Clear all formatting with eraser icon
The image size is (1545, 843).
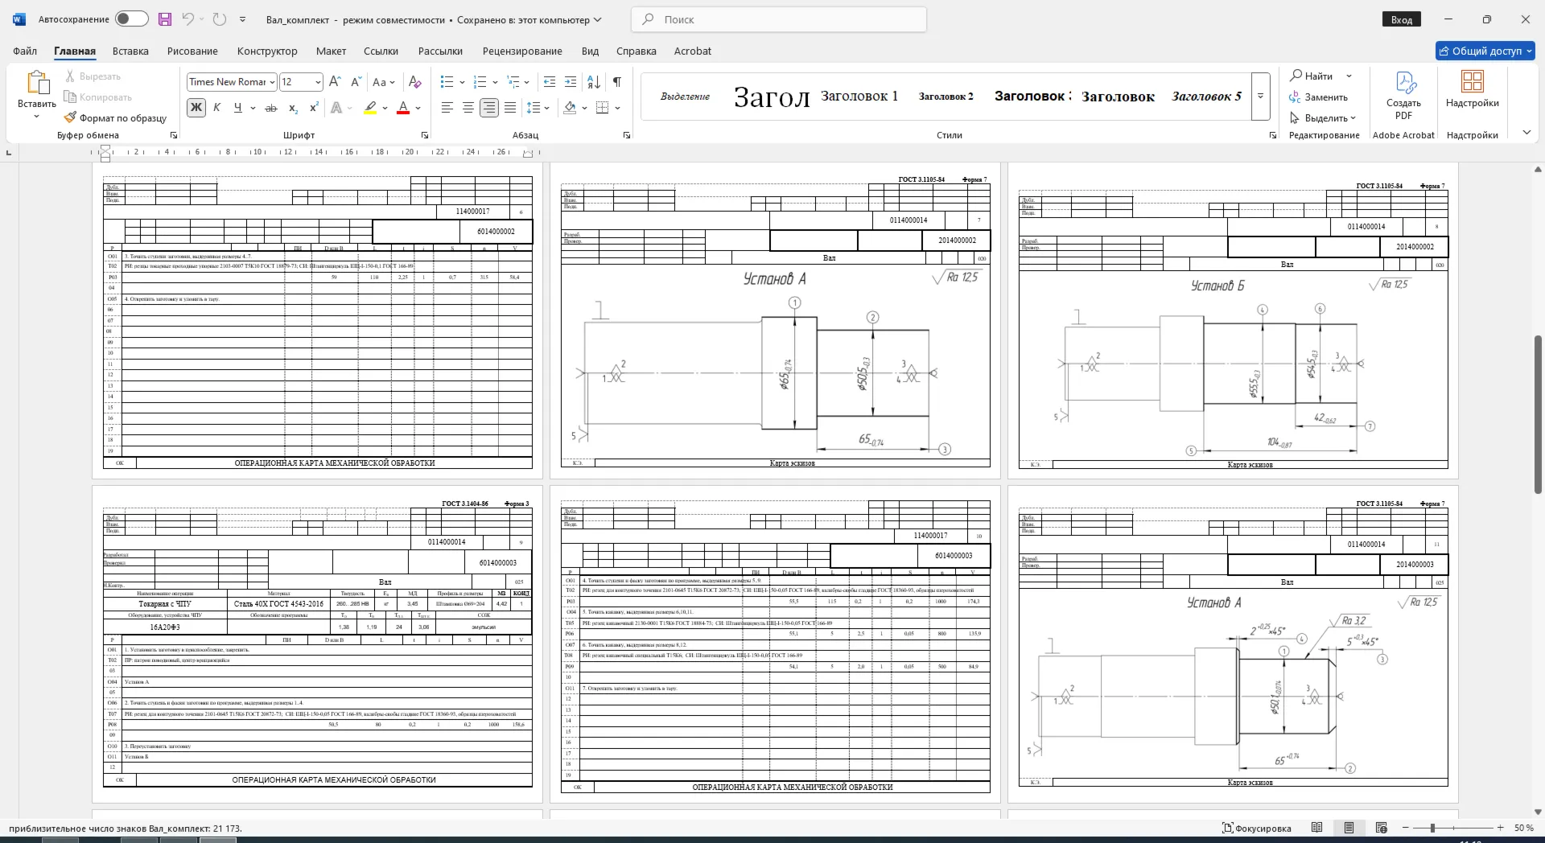pos(415,82)
